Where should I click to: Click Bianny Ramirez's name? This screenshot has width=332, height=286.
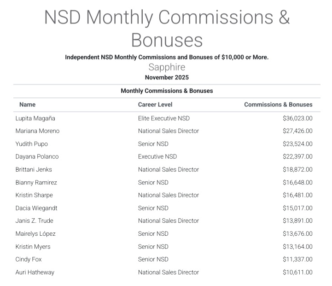coord(36,182)
